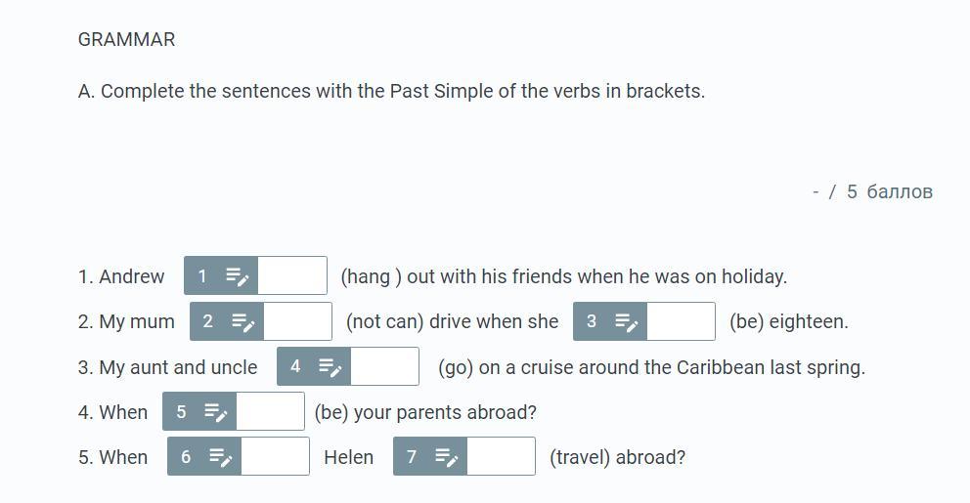
Task: Select the answer field before (be) your parents
Action: point(270,411)
